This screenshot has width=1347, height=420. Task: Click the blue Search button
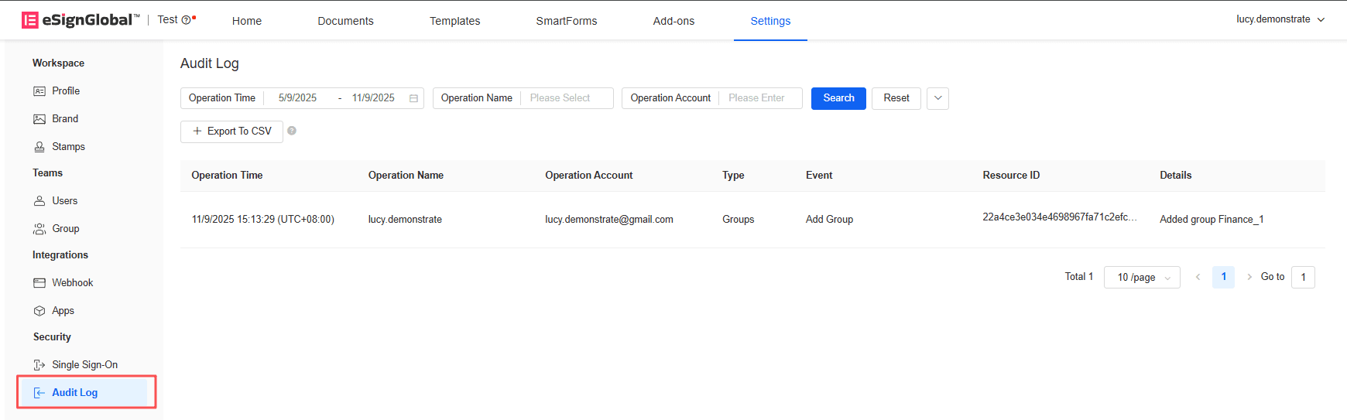(838, 98)
